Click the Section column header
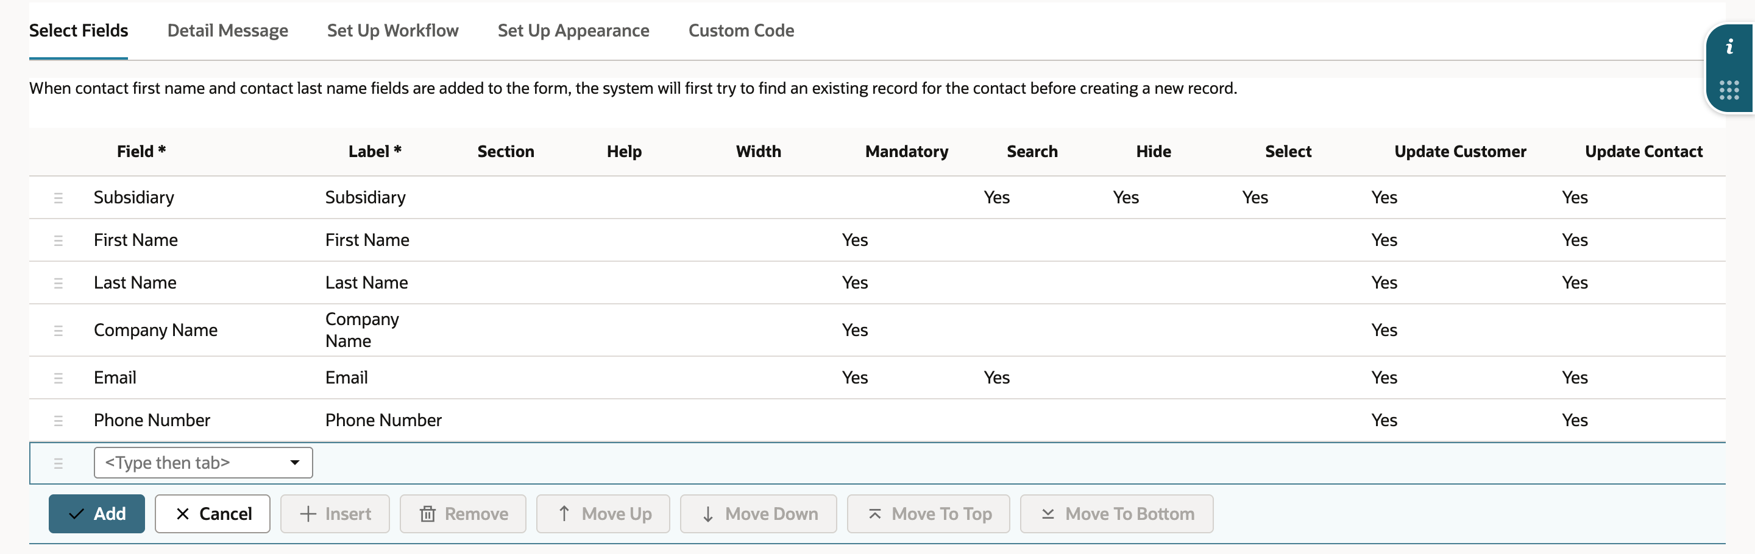The height and width of the screenshot is (554, 1755). point(506,152)
